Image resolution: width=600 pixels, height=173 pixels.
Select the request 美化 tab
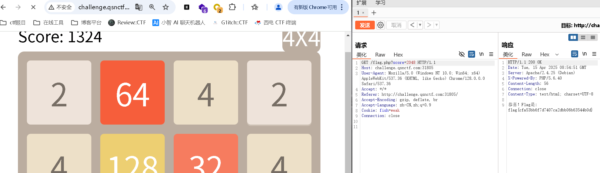[x=361, y=55]
